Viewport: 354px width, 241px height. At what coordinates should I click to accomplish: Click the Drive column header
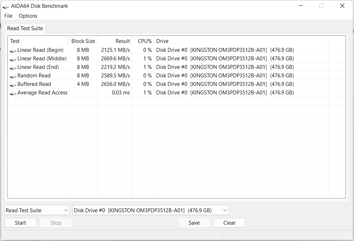(241, 41)
